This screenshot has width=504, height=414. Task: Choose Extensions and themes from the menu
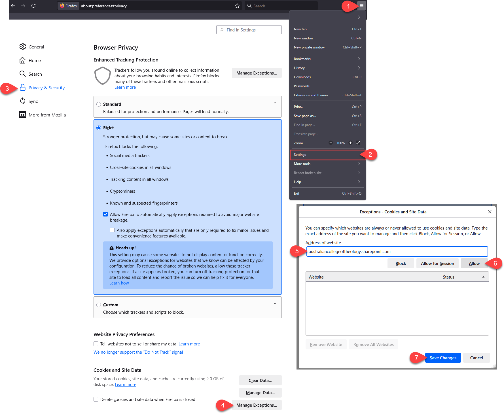[328, 95]
